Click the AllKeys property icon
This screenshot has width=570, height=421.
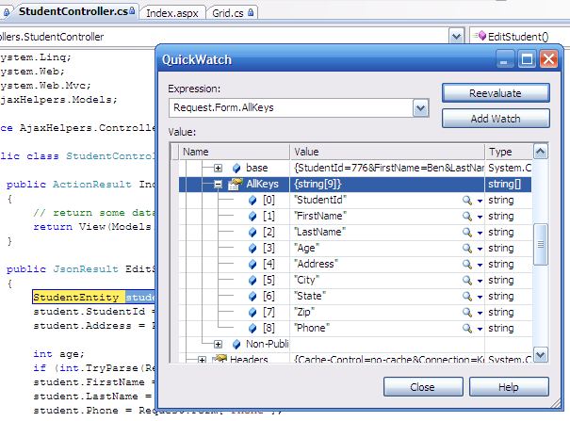(236, 185)
